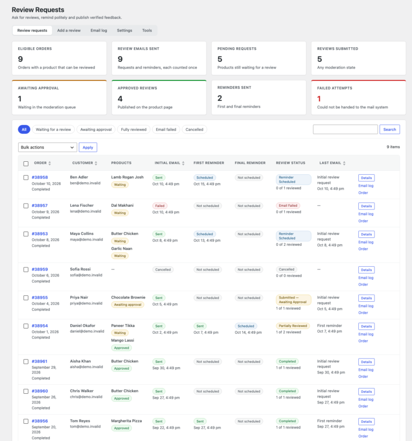Sort by Customer column arrows
This screenshot has width=412, height=441.
point(95,163)
